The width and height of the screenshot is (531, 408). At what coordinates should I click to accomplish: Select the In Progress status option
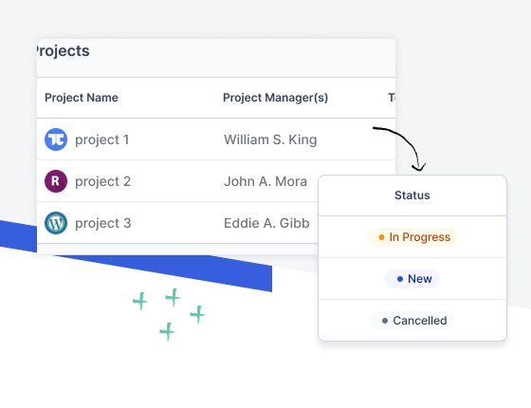click(x=412, y=237)
